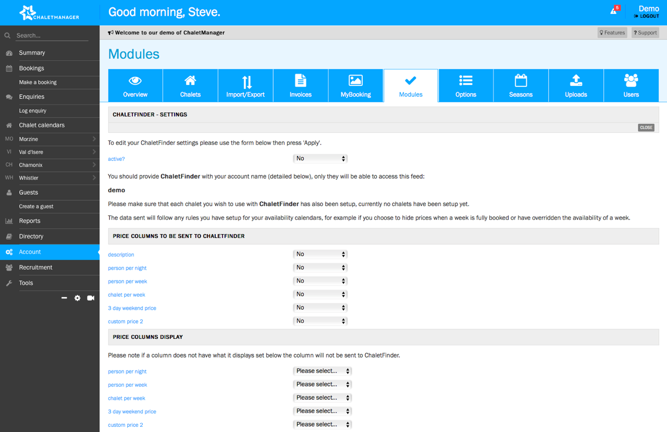Click the Recruitment people icon
The width and height of the screenshot is (667, 432).
coord(9,268)
